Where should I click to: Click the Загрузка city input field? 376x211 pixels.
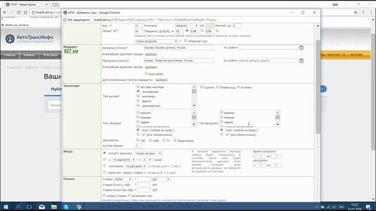(179, 47)
